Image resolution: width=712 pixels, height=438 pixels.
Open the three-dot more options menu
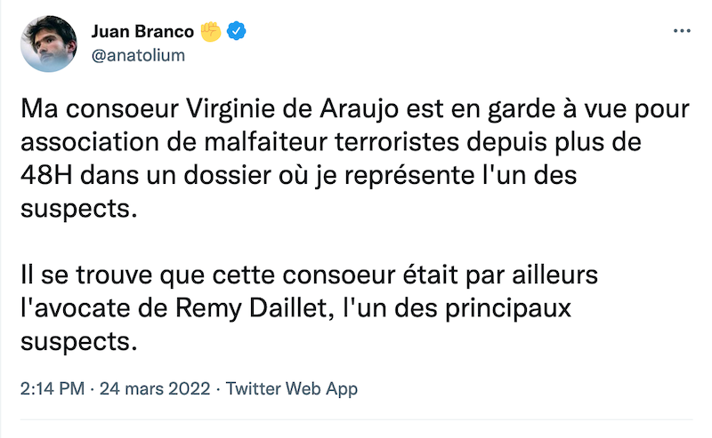tap(681, 32)
